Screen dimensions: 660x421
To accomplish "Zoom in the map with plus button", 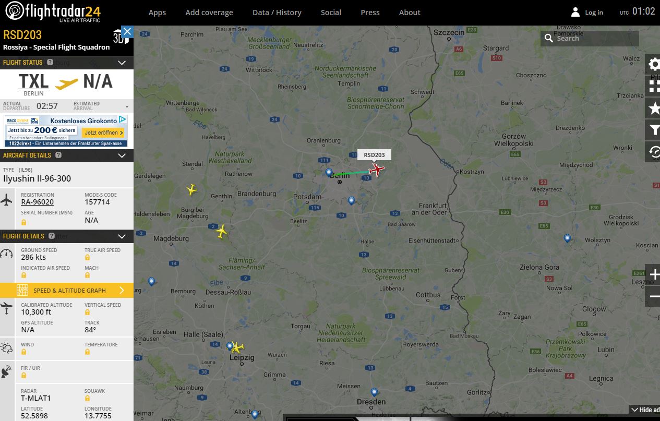I will [x=654, y=275].
